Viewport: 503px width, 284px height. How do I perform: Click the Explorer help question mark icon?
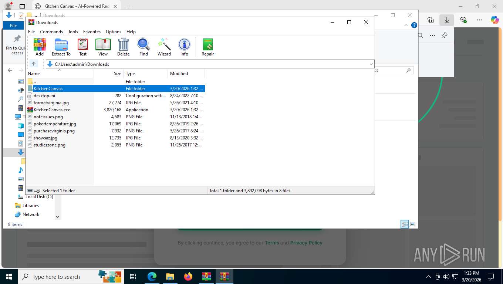point(414,25)
